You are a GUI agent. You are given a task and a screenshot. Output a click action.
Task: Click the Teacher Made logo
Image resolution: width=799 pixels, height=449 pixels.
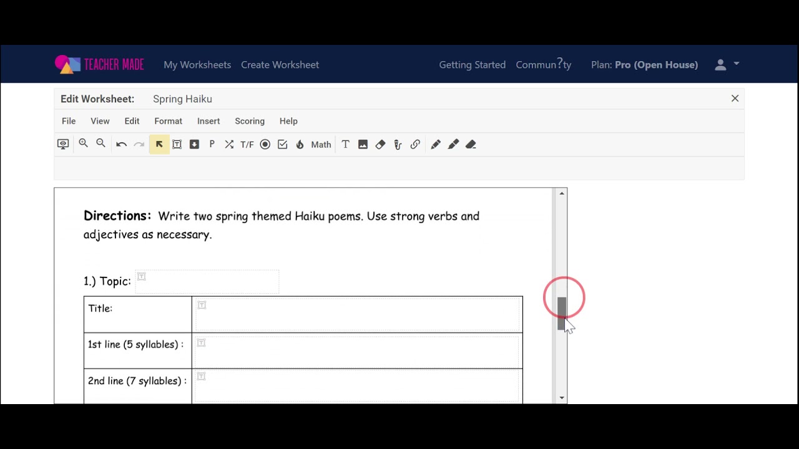pos(99,64)
